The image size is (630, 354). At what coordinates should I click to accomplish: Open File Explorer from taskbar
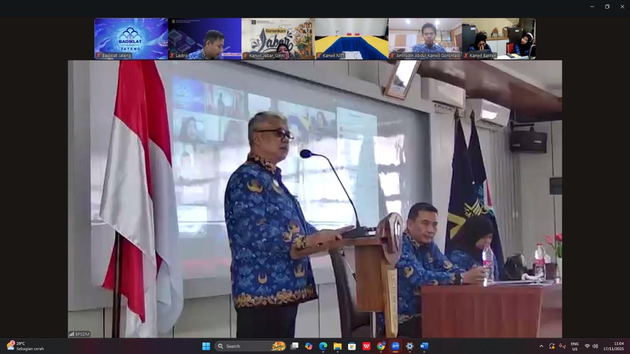(337, 346)
